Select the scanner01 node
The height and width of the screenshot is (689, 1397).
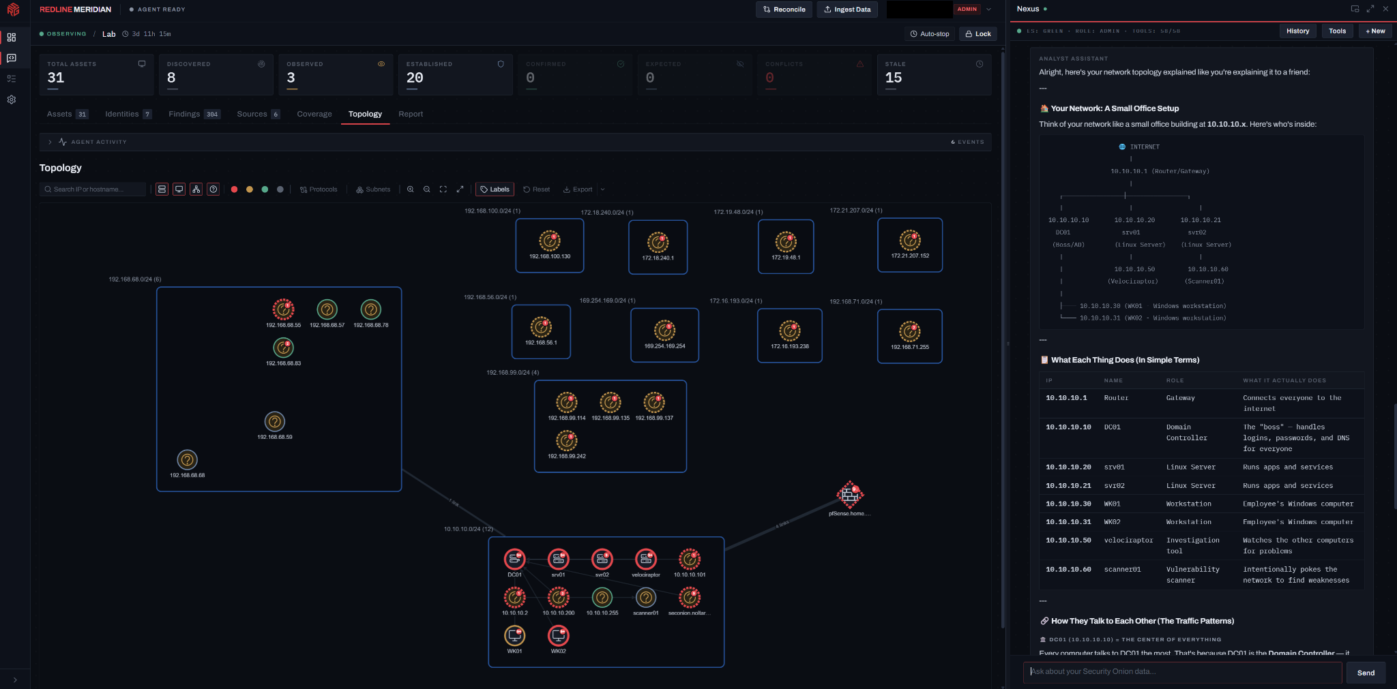[x=646, y=598]
